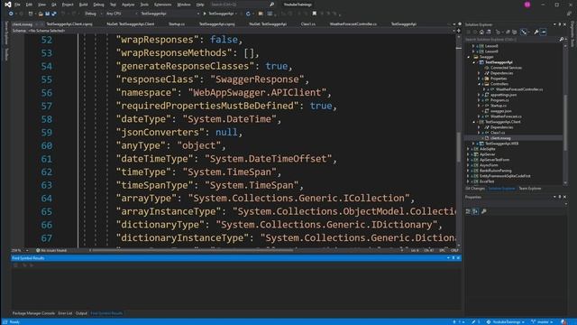Select Program.cs in Solution Explorer
Screen dimensions: 577x325
point(499,100)
